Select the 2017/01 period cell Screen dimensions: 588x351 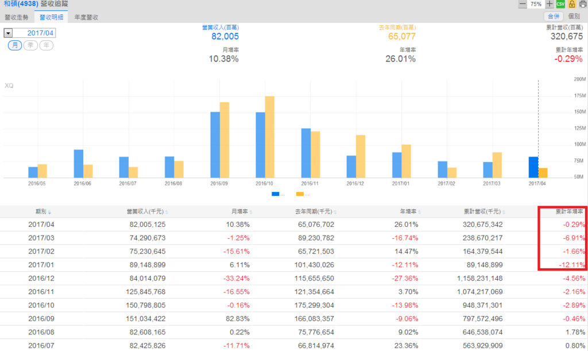41,265
